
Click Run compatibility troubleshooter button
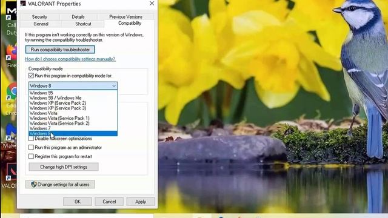pos(60,50)
